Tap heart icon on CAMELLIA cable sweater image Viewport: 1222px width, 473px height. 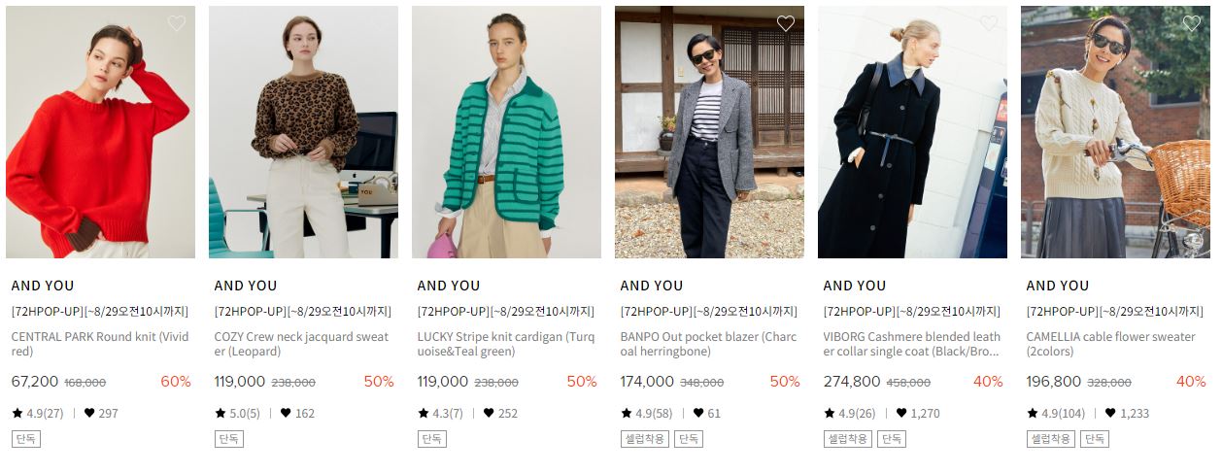tap(1191, 23)
